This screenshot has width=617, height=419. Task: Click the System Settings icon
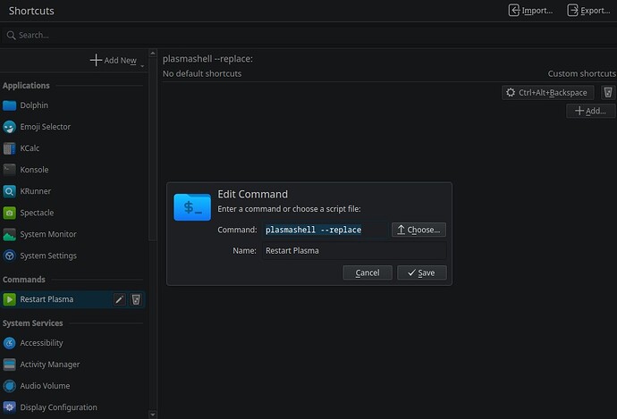(x=10, y=256)
